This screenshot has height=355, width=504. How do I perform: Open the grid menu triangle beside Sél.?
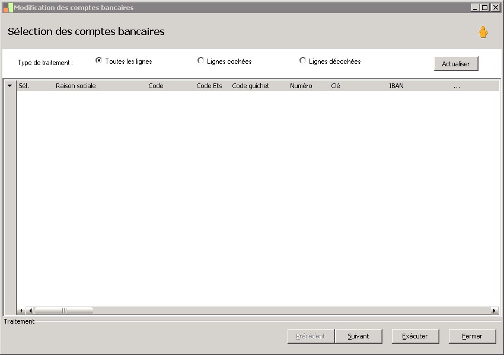click(9, 86)
